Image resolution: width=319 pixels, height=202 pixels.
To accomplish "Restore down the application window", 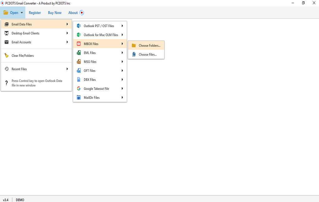I will (x=303, y=3).
